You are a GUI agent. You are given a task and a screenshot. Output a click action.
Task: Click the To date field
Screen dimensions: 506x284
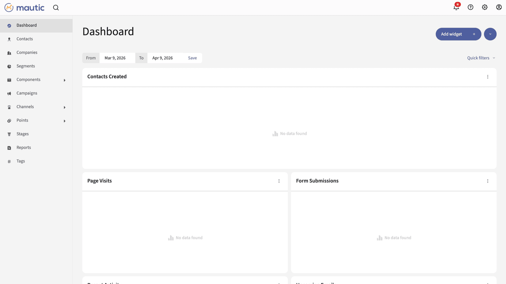[x=165, y=58]
